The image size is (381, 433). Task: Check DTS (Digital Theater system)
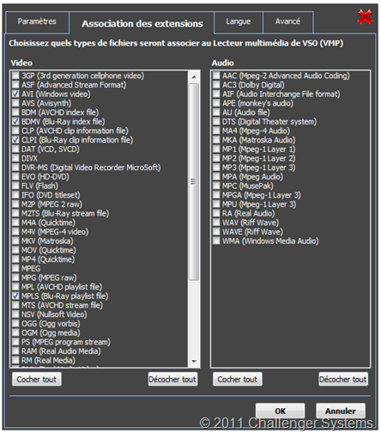coord(216,121)
